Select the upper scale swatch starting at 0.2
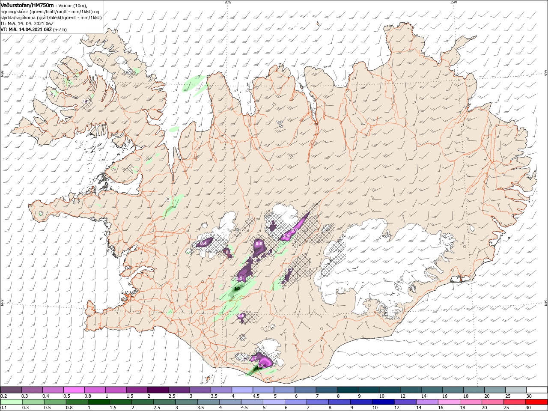 coord(11,390)
